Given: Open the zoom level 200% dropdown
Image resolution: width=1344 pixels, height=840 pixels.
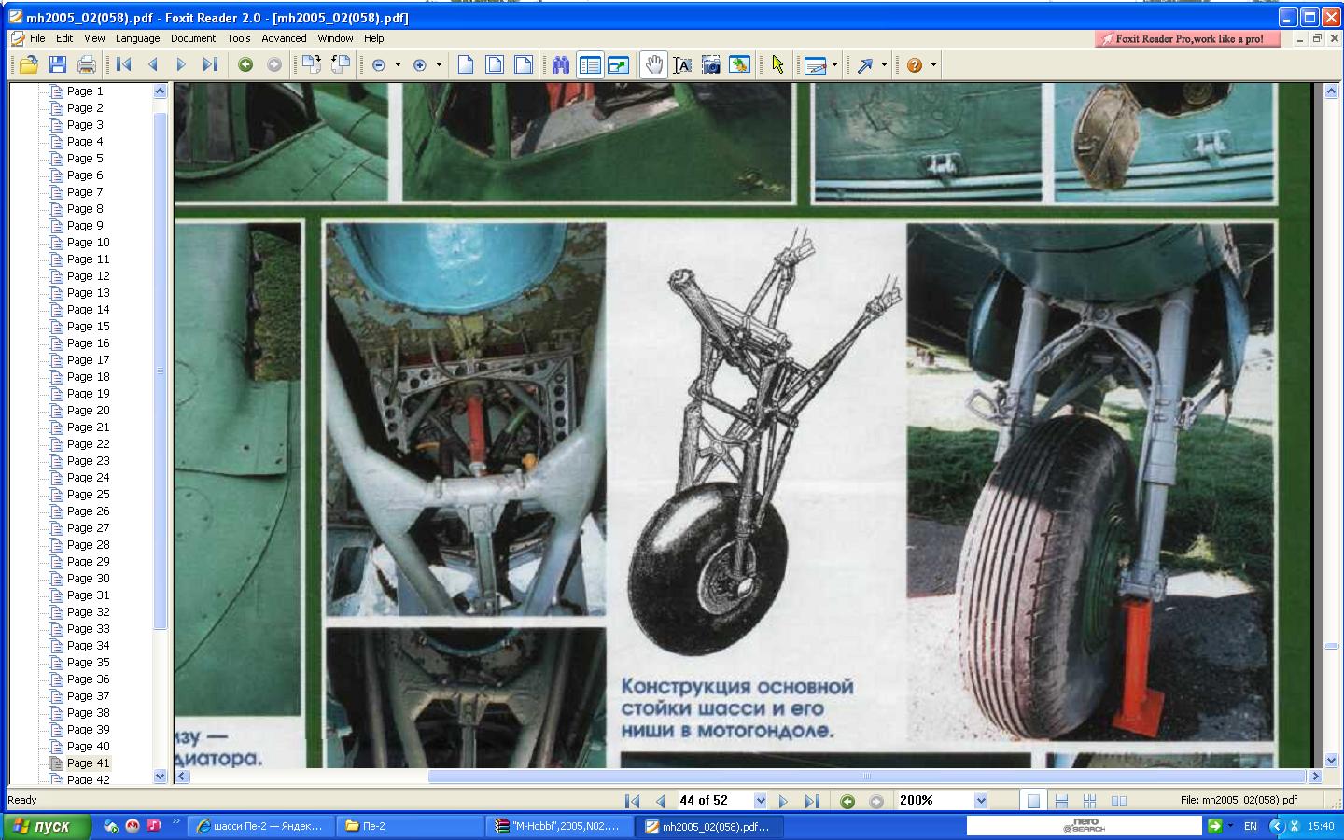Looking at the screenshot, I should tap(980, 801).
